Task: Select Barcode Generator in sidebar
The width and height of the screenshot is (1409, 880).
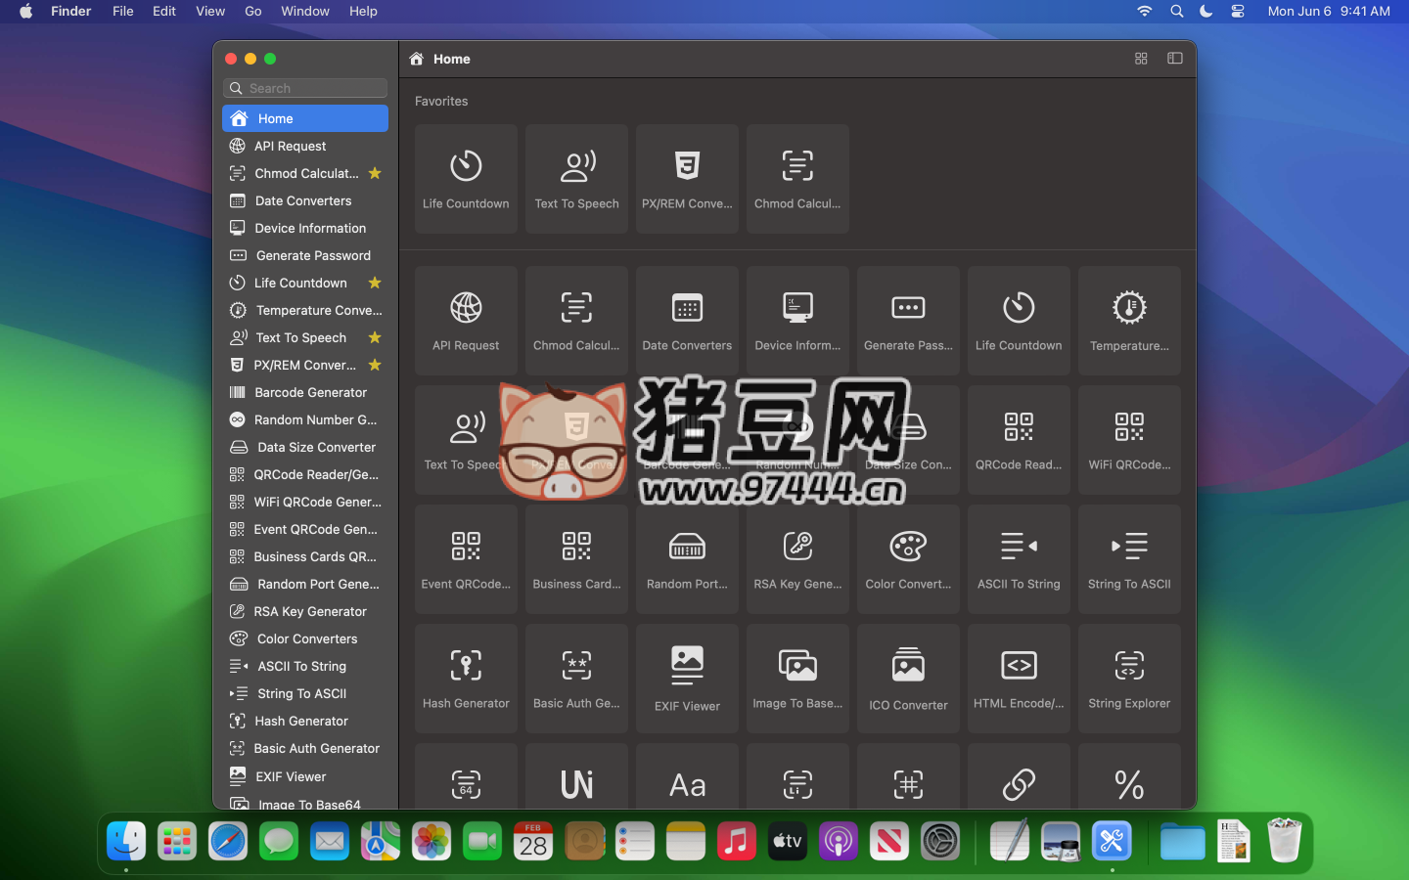Action: tap(305, 392)
